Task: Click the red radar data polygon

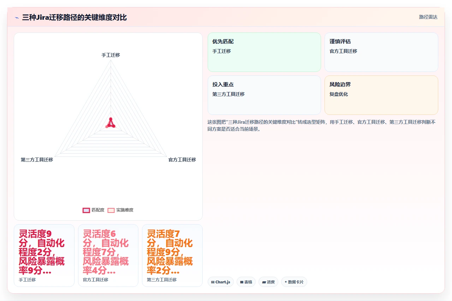Action: pos(111,123)
